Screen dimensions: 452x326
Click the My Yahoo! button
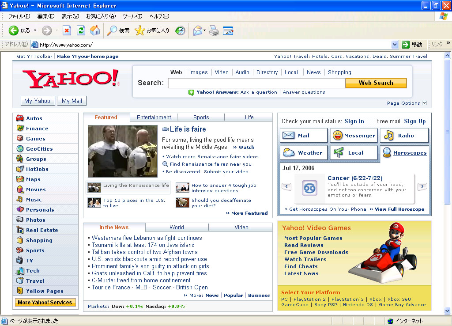pyautogui.click(x=38, y=101)
